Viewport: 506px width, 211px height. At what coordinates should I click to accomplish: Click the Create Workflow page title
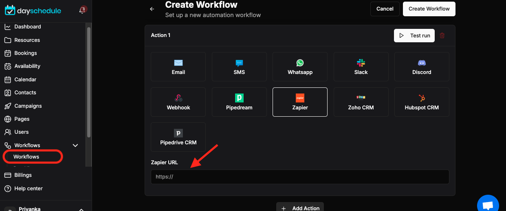tap(201, 5)
